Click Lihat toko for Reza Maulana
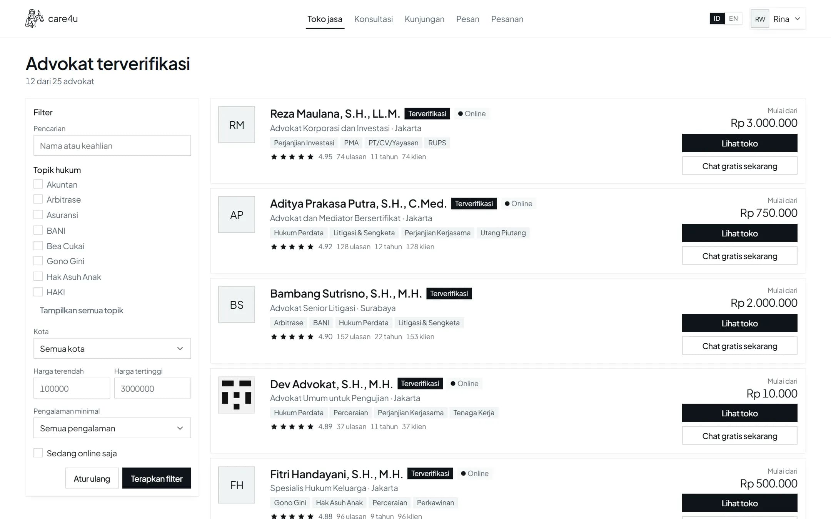The height and width of the screenshot is (519, 831). coord(739,143)
